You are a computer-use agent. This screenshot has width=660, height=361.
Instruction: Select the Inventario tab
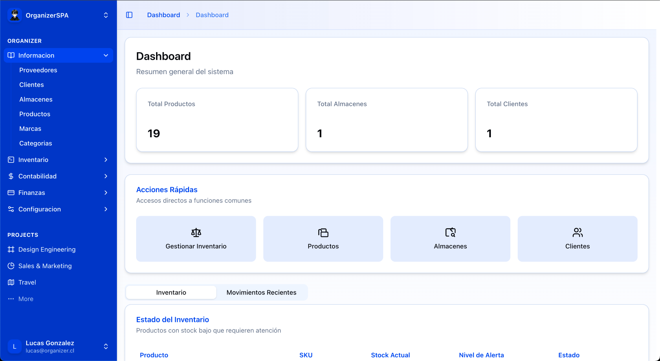pyautogui.click(x=171, y=292)
